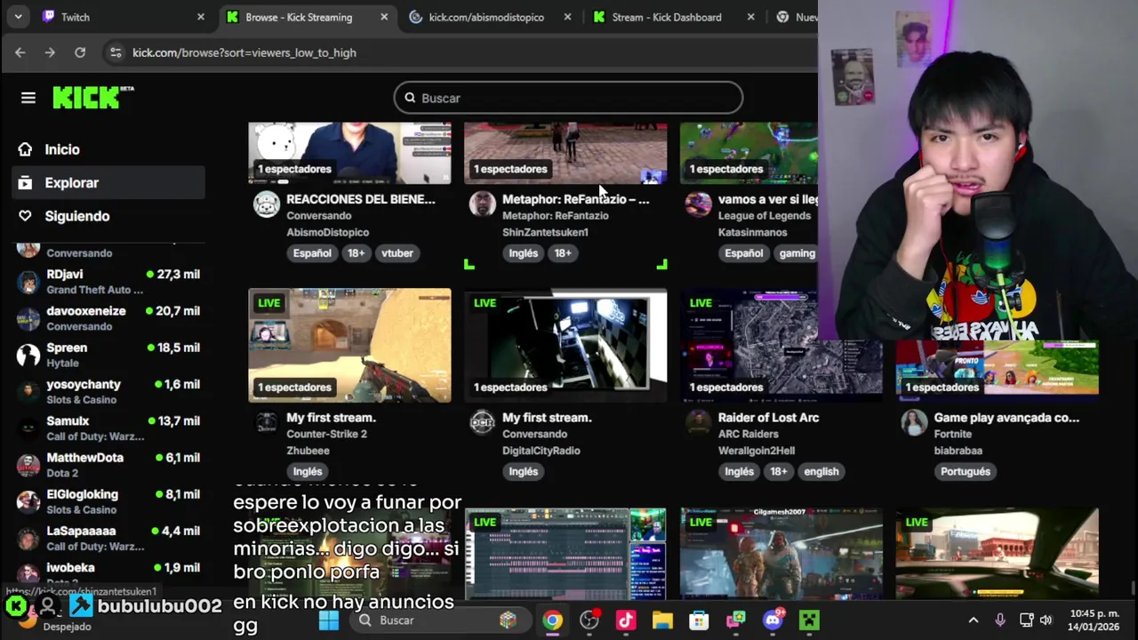This screenshot has height=640, width=1138.
Task: Click RDjavi's avatar in sidebar
Action: tap(28, 282)
